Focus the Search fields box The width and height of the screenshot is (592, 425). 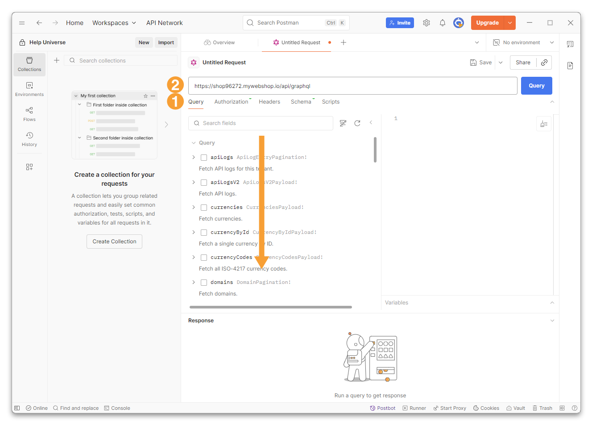pos(261,123)
